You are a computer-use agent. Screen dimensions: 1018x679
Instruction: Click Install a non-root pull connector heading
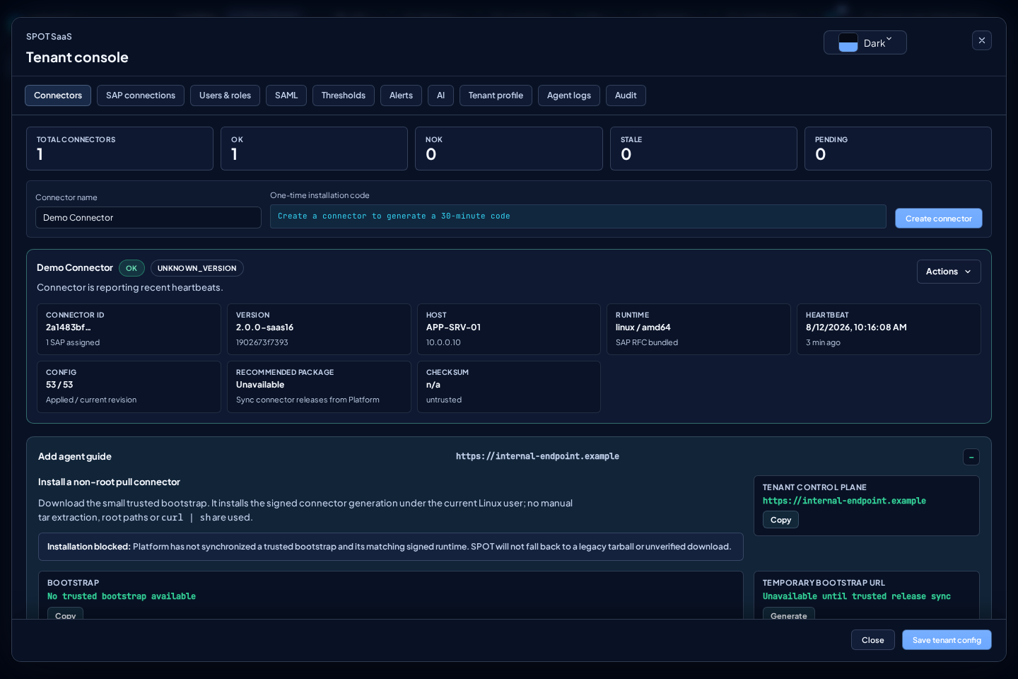pyautogui.click(x=109, y=482)
